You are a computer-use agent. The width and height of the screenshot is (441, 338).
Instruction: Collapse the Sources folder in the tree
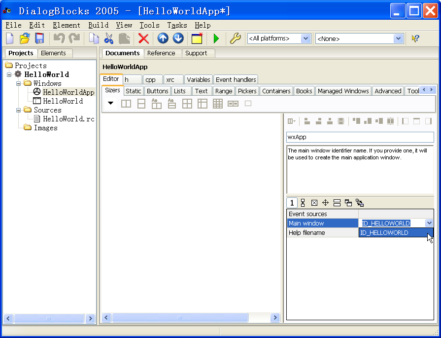[x=19, y=110]
